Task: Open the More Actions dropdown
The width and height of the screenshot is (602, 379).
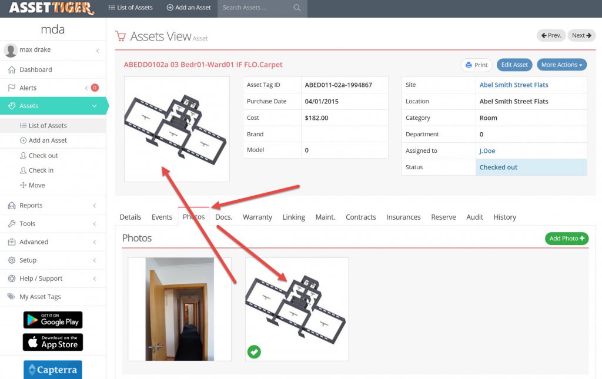Action: (561, 65)
